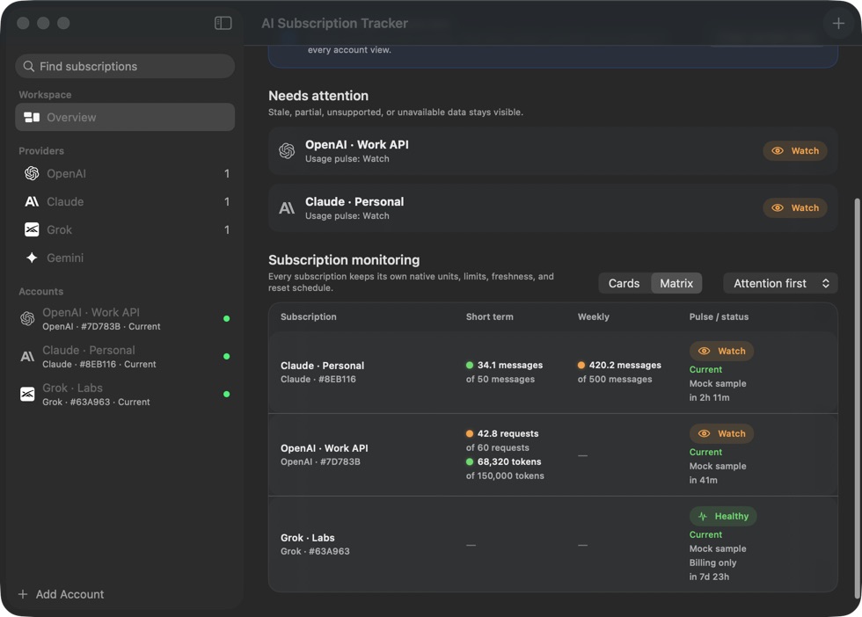Viewport: 862px width, 617px height.
Task: Click OpenAI logo in Needs attention card
Action: coord(287,150)
